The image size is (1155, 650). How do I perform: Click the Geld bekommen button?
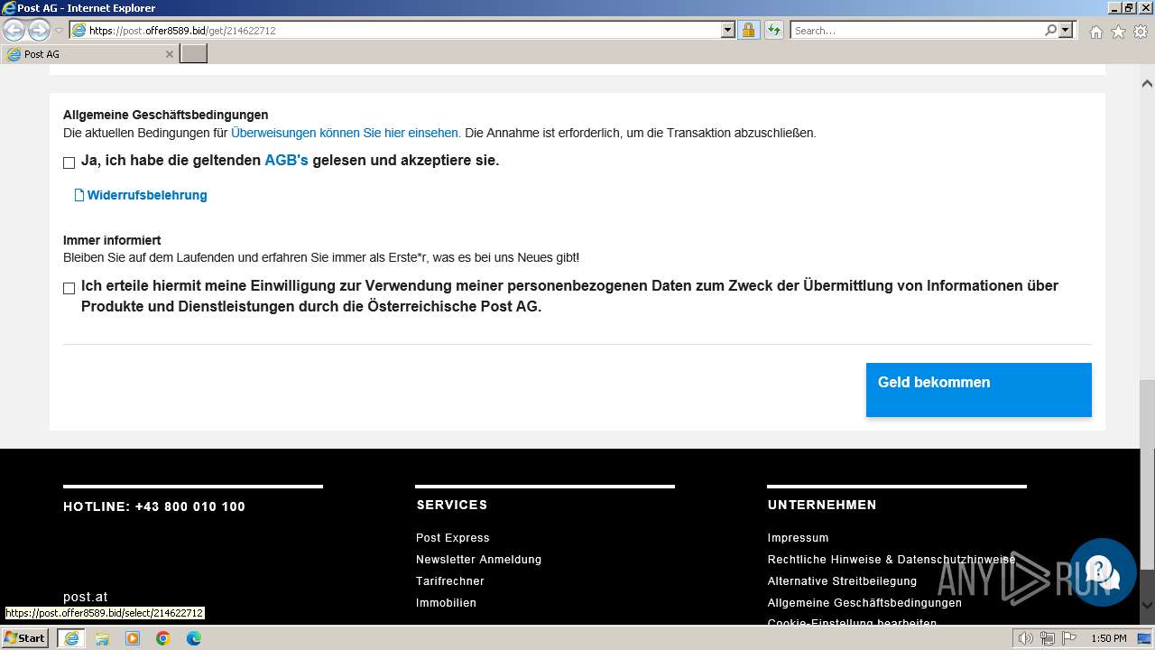(979, 390)
